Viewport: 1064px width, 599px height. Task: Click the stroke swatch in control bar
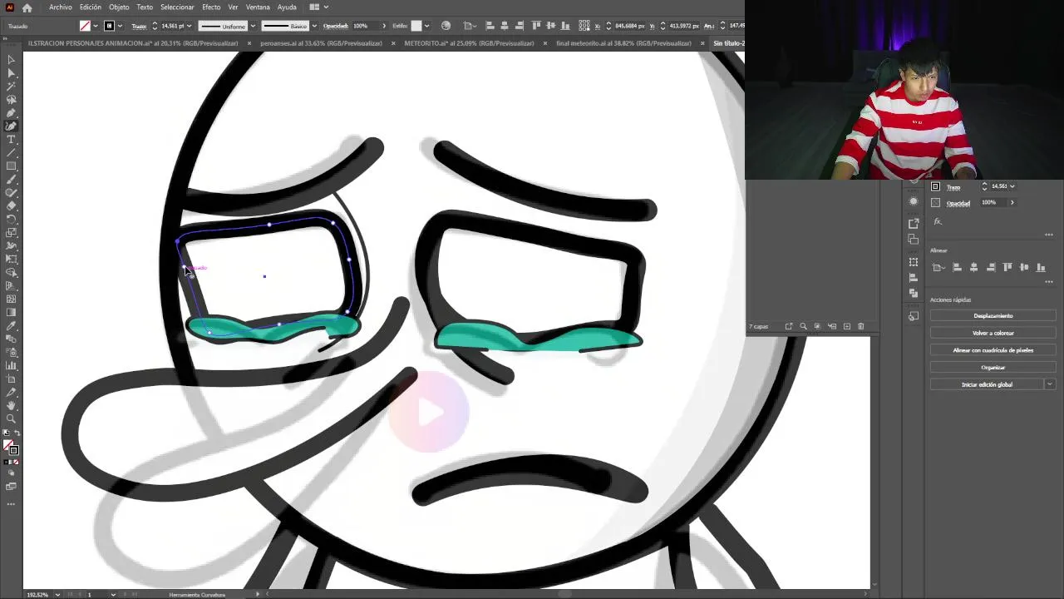[x=109, y=26]
